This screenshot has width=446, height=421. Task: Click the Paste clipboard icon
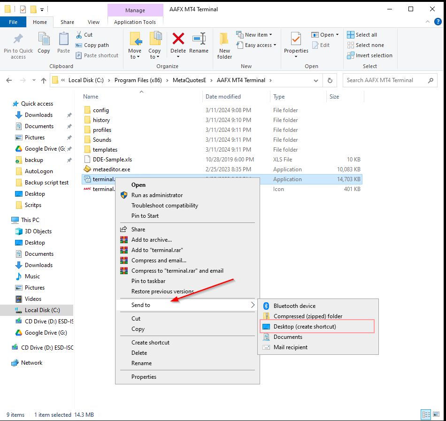[63, 39]
